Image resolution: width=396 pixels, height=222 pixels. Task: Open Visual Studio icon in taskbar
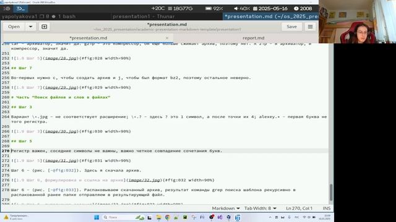(x=220, y=217)
